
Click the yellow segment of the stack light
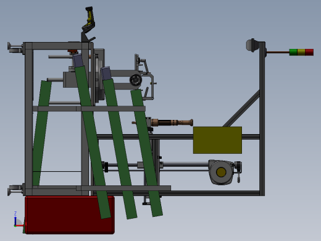301,52
